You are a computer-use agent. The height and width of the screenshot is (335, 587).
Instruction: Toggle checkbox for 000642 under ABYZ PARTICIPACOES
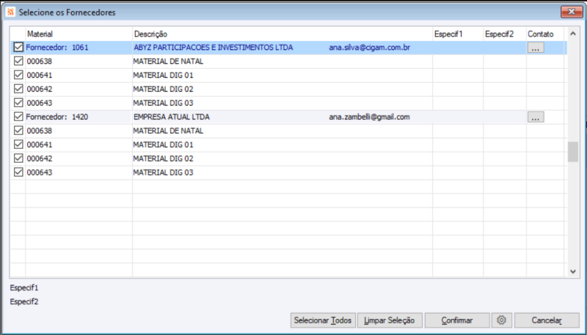[x=18, y=89]
